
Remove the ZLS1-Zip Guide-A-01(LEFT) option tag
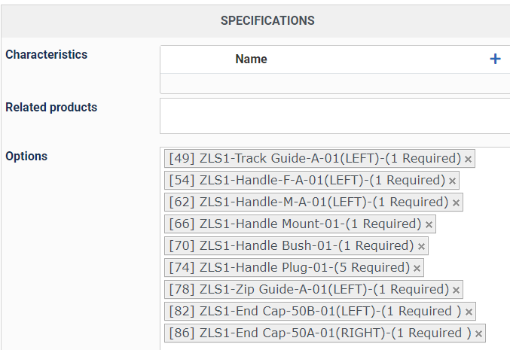tap(456, 290)
